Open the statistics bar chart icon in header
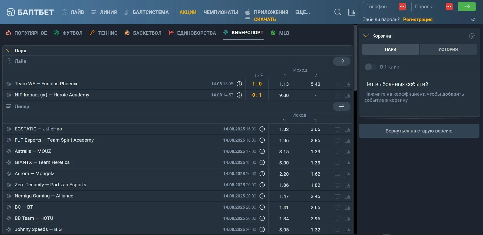This screenshot has width=483, height=235. click(x=351, y=12)
